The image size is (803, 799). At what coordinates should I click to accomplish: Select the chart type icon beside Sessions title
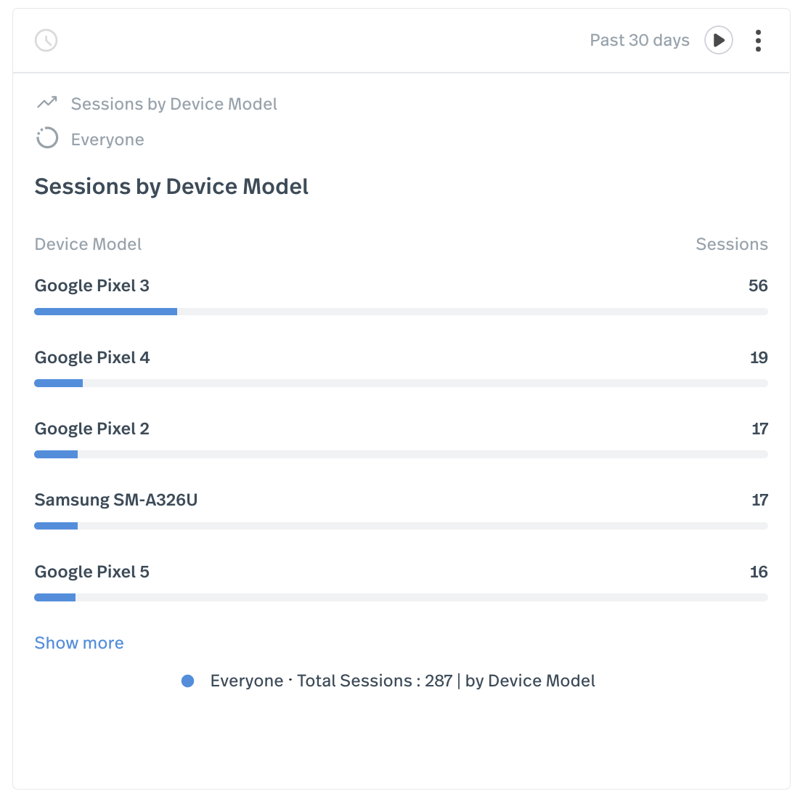coord(46,103)
